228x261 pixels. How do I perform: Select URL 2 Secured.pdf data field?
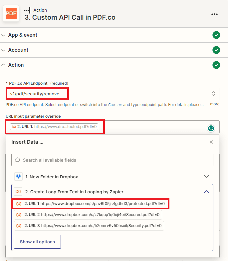click(88, 215)
